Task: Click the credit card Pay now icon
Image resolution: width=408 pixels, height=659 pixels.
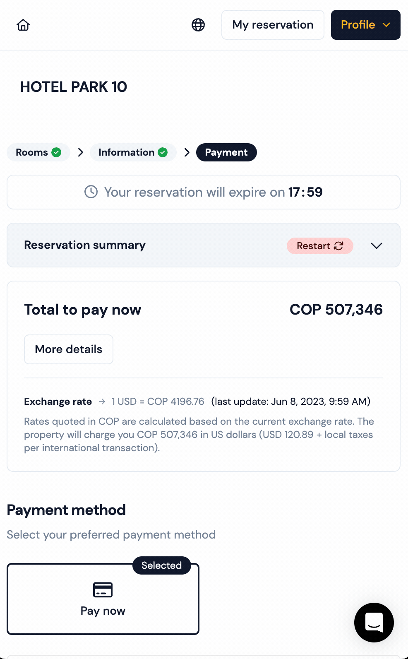Action: point(103,589)
